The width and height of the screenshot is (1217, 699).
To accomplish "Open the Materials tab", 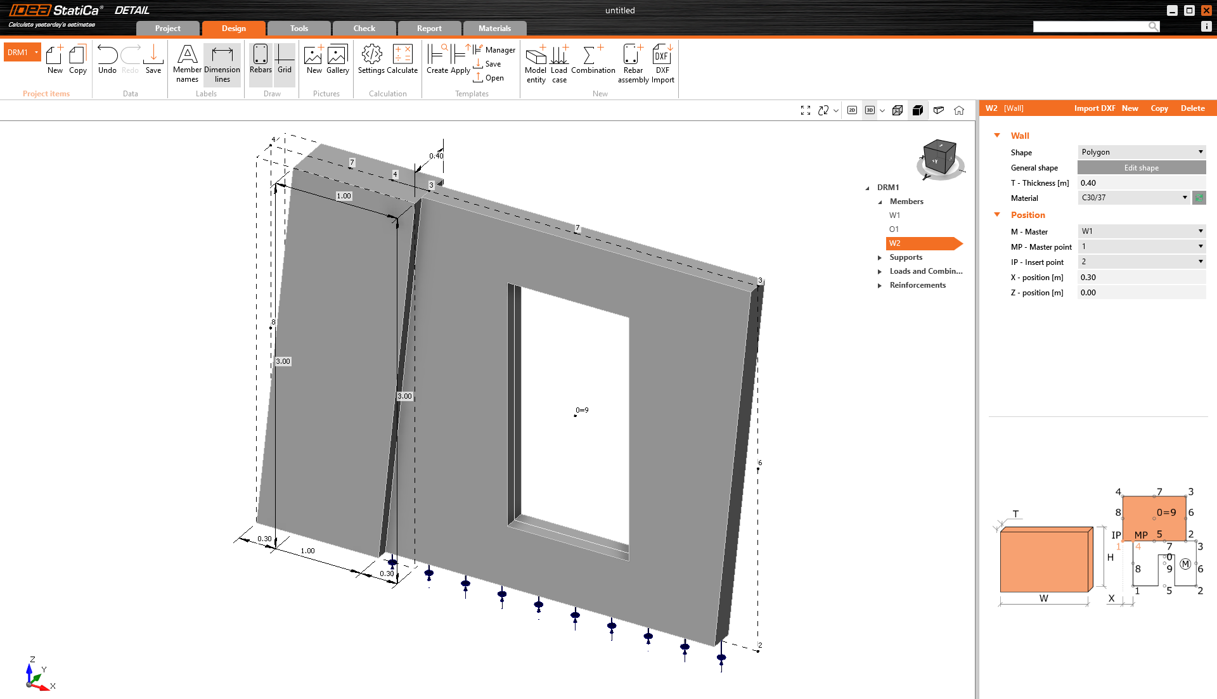I will pos(494,29).
